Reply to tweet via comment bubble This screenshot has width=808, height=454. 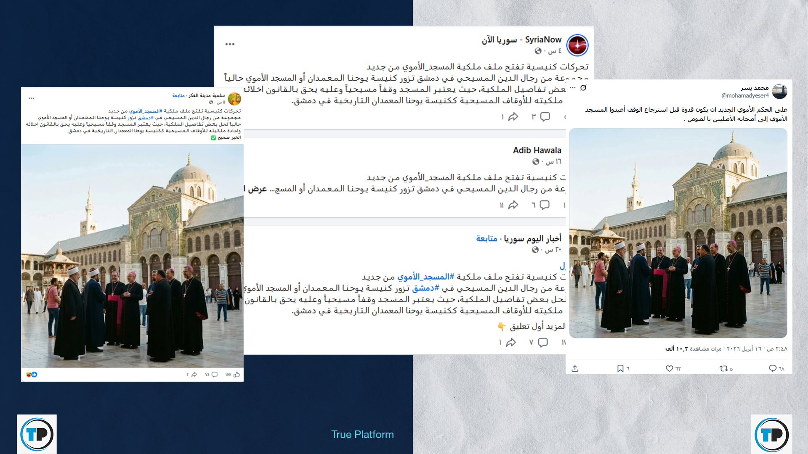[x=773, y=369]
